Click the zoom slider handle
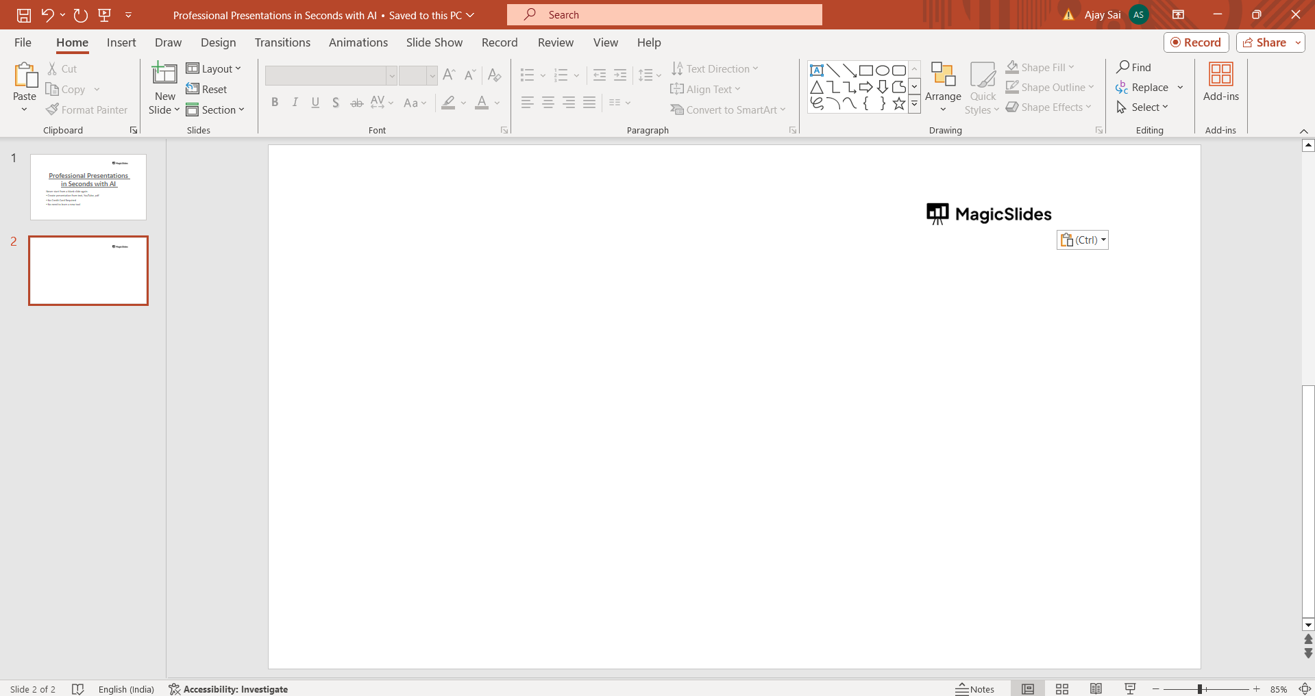 1200,689
